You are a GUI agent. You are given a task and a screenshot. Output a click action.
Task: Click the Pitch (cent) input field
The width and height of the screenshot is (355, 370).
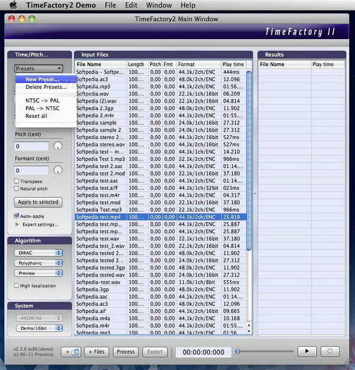point(31,146)
